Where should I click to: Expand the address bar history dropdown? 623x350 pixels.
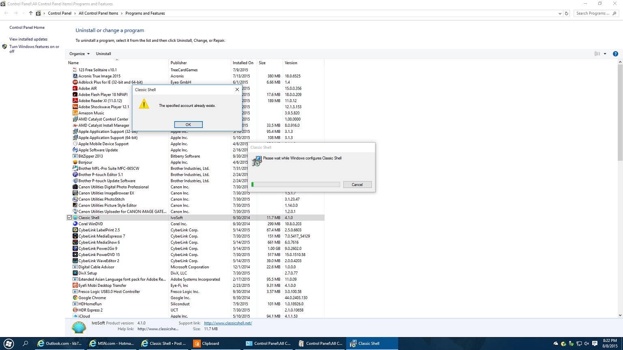click(560, 13)
